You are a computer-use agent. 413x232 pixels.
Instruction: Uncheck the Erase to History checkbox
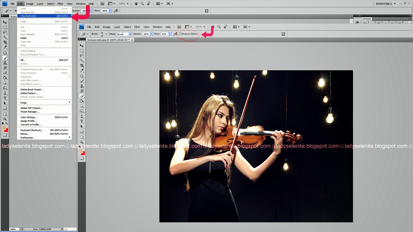coord(181,34)
